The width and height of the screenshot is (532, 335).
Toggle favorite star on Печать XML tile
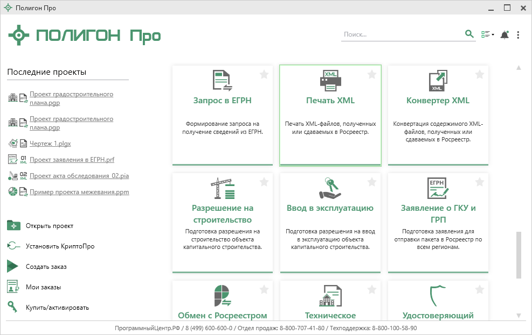tap(372, 74)
